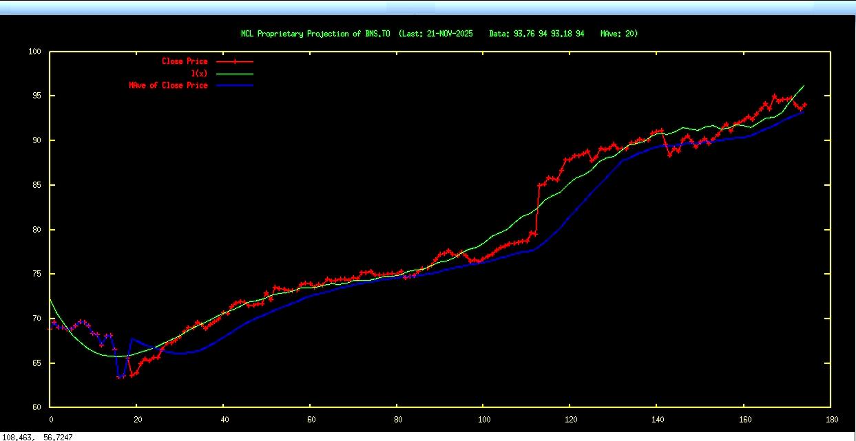
Task: Click the last red Close Price data marker
Action: [804, 105]
